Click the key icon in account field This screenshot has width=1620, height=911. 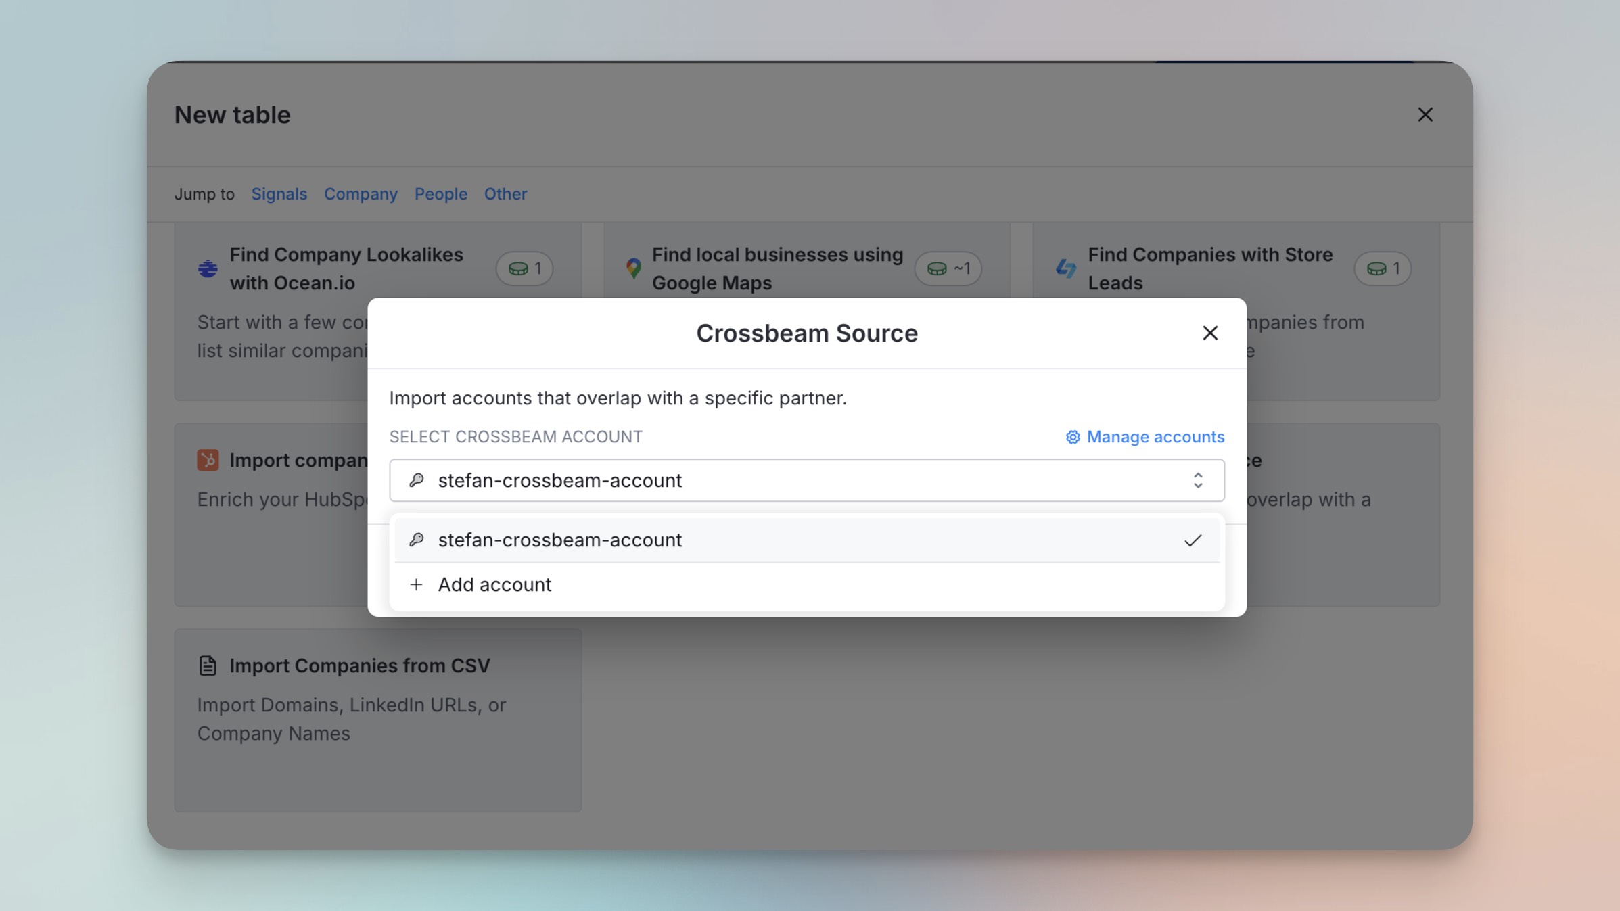[x=416, y=480]
